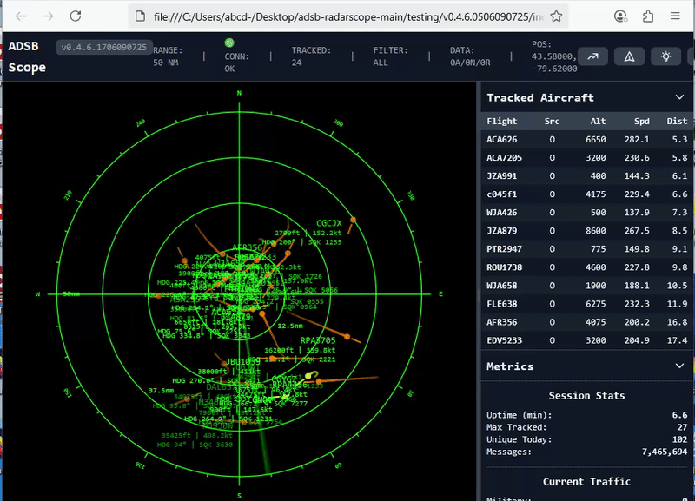Screen dimensions: 695x501
Task: Sort by the Dist column header
Action: pyautogui.click(x=677, y=122)
